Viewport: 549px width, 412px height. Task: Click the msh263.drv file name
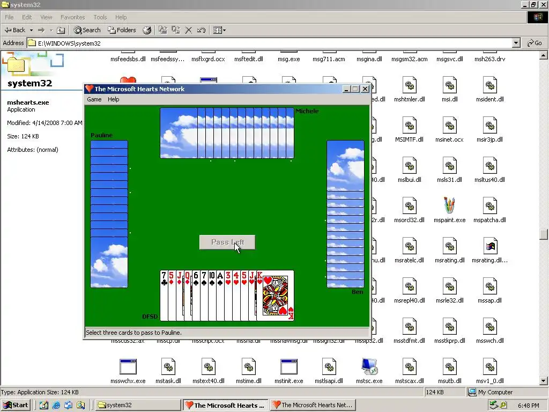click(489, 59)
